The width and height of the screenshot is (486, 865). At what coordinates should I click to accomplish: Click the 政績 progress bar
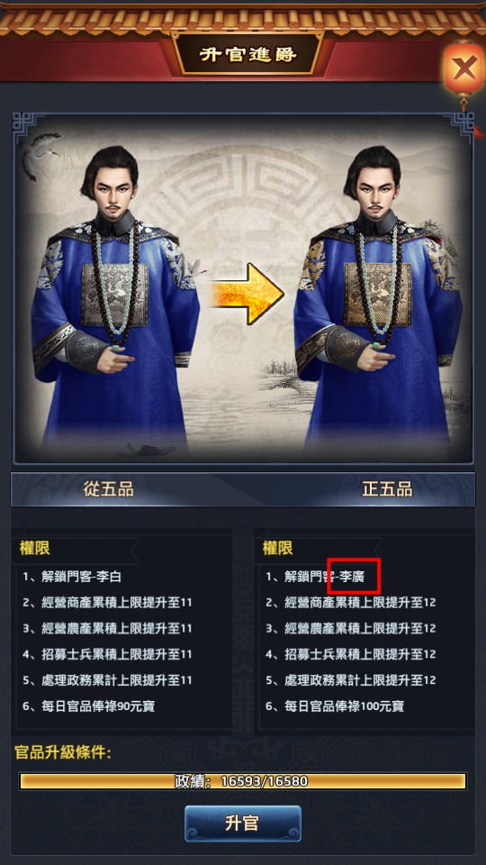point(243,781)
